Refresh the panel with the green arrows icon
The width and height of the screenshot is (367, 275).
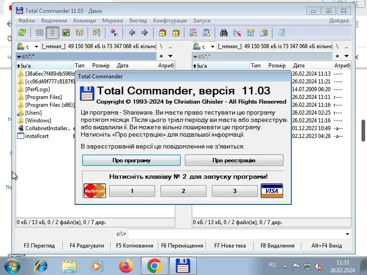[22, 33]
